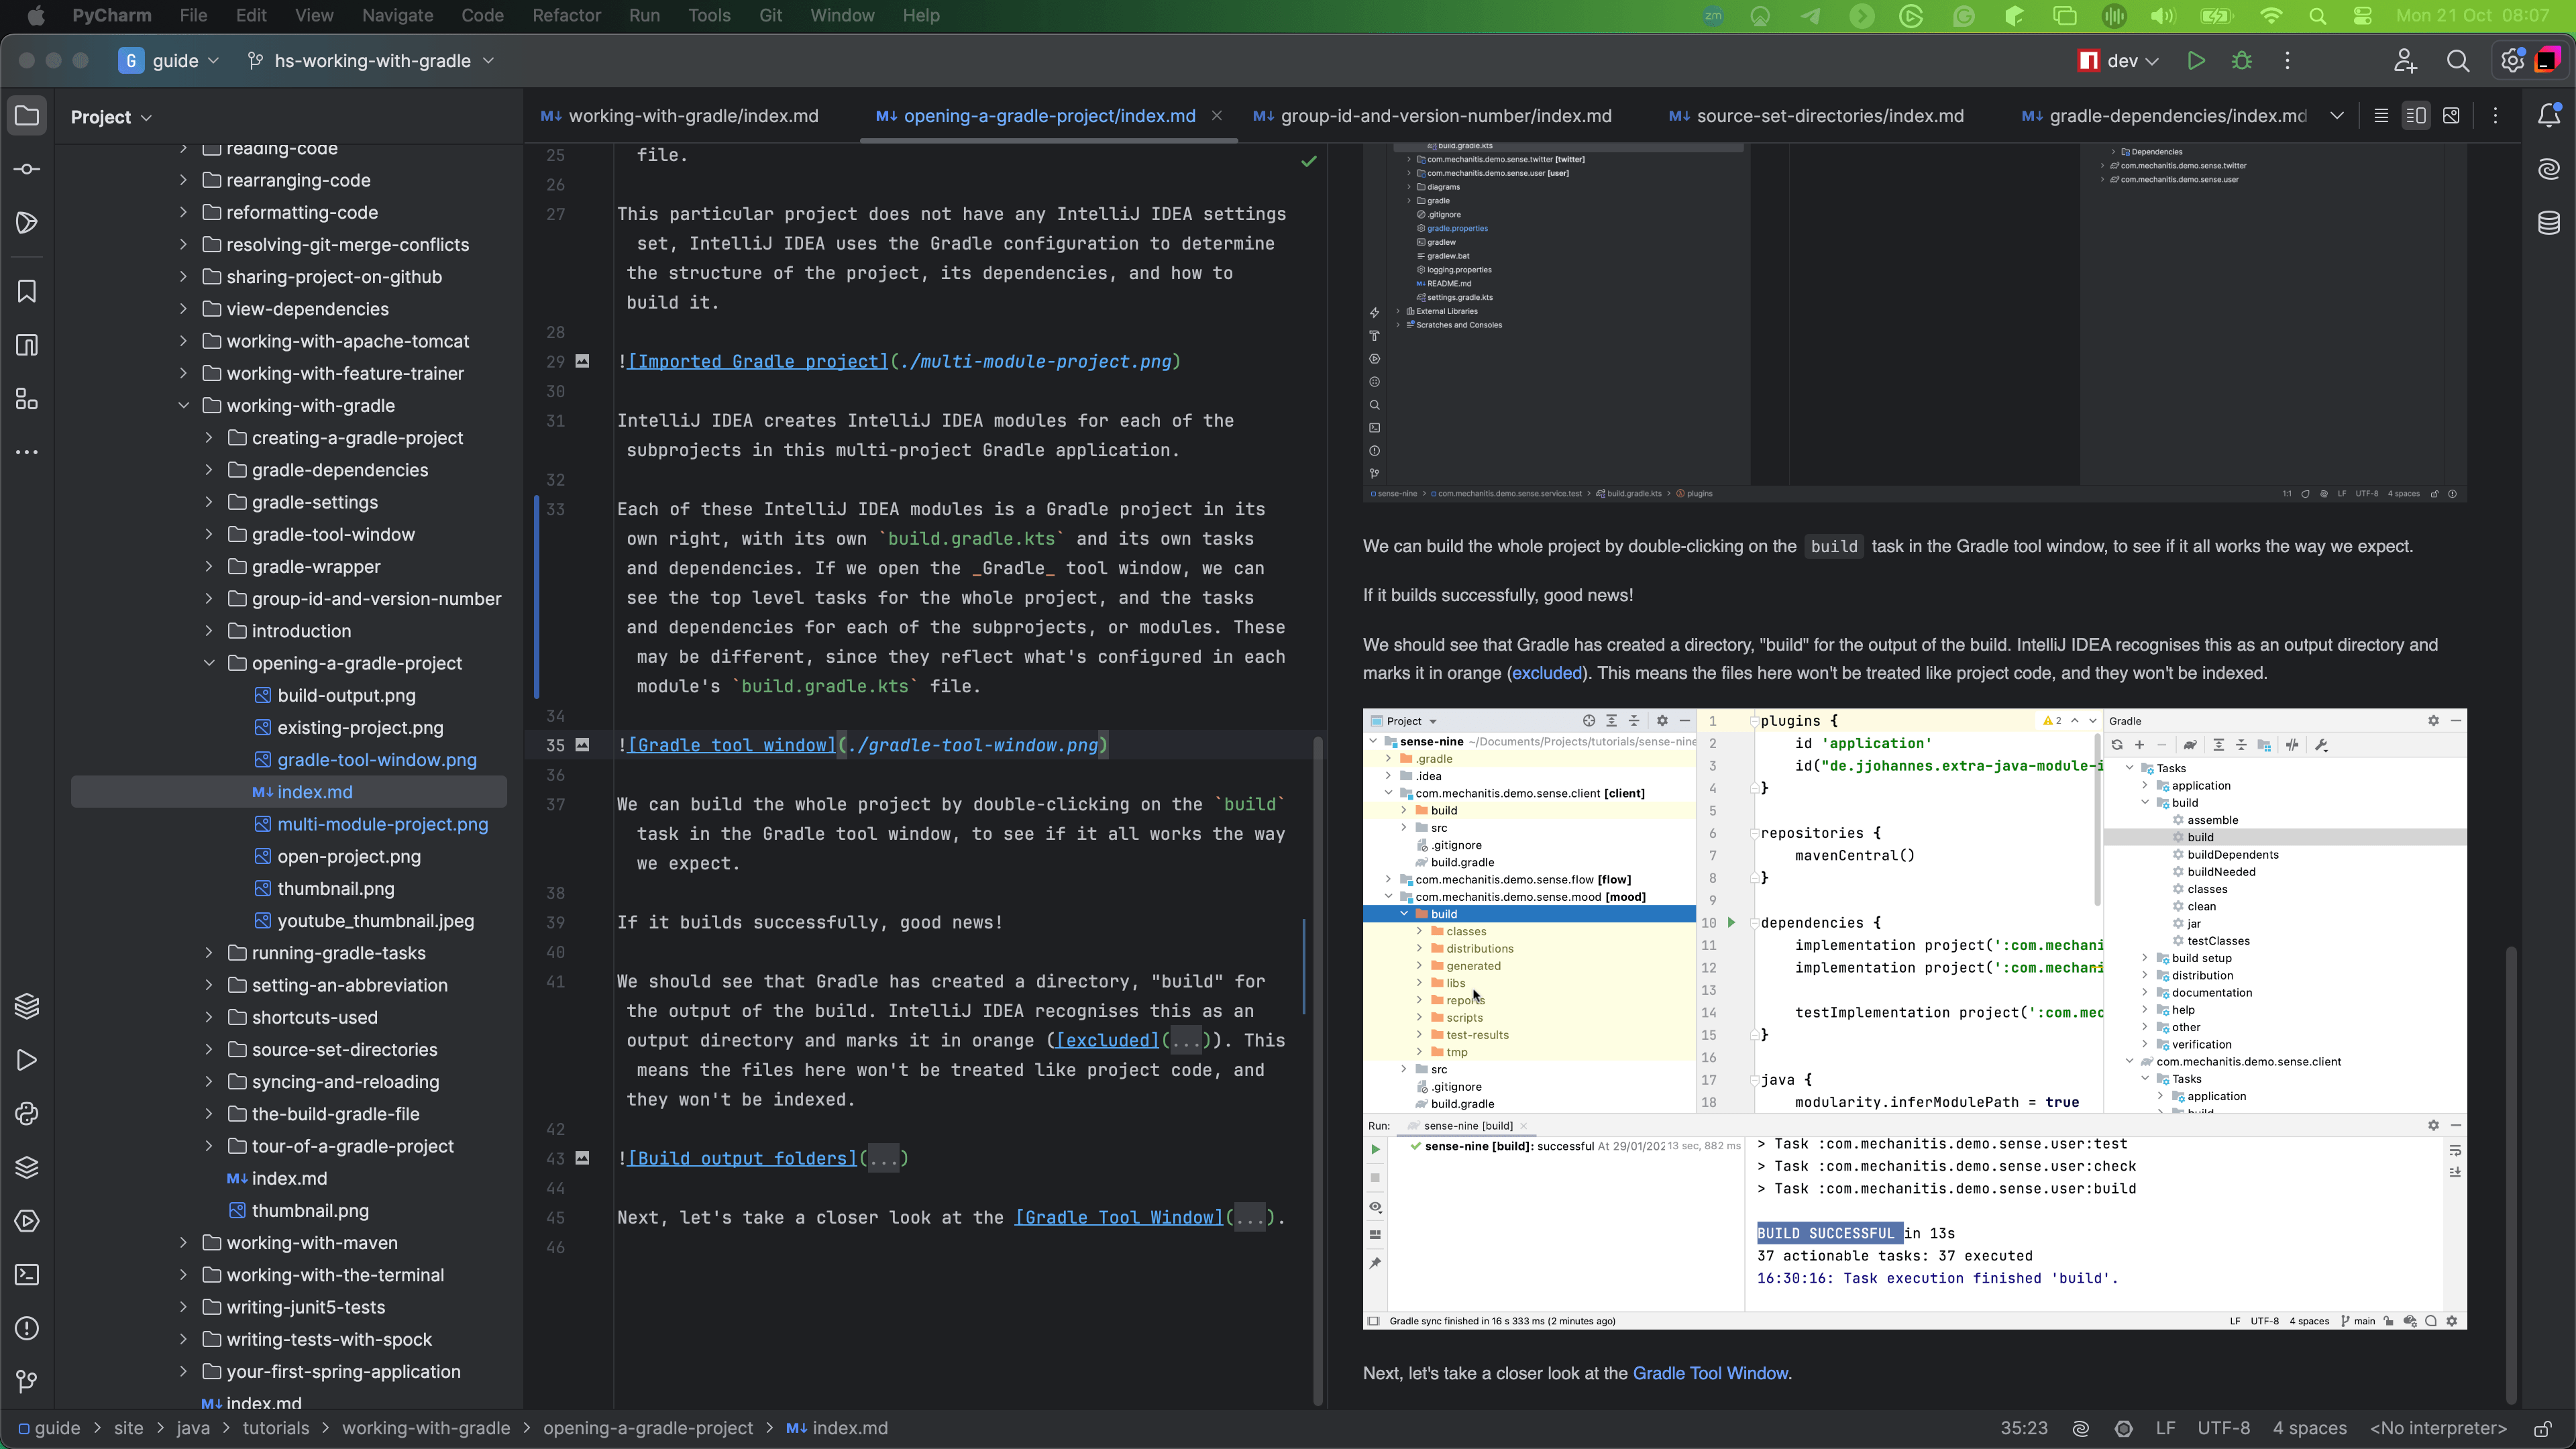Expand the opening-a-gradle-project tree item
The width and height of the screenshot is (2576, 1449).
pos(209,661)
